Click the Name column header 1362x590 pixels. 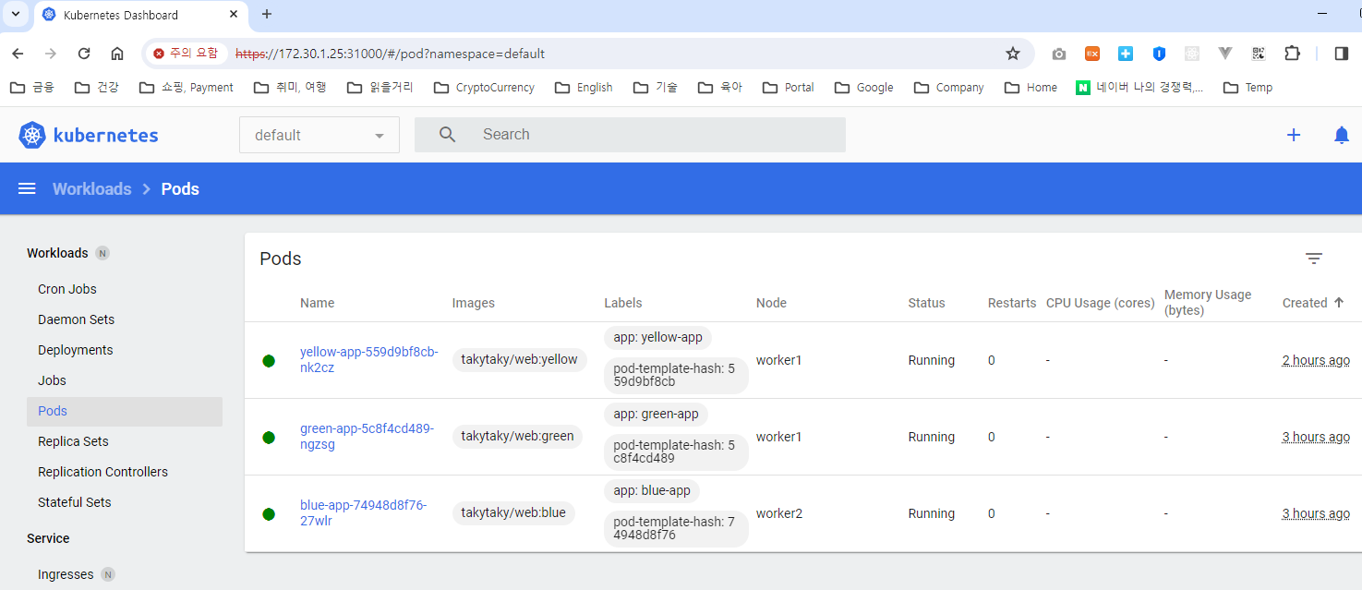(317, 303)
